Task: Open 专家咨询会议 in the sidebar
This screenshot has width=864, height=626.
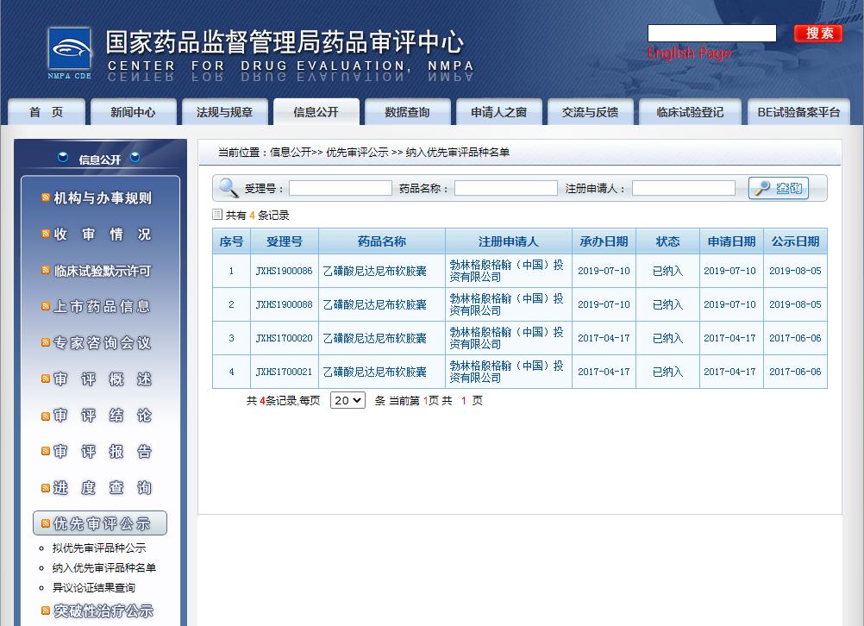Action: point(103,343)
